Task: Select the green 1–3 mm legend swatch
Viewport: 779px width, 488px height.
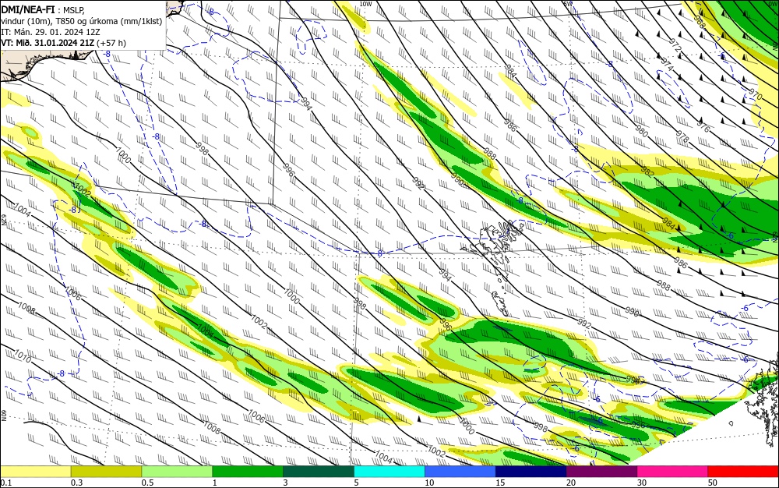Action: pos(248,472)
